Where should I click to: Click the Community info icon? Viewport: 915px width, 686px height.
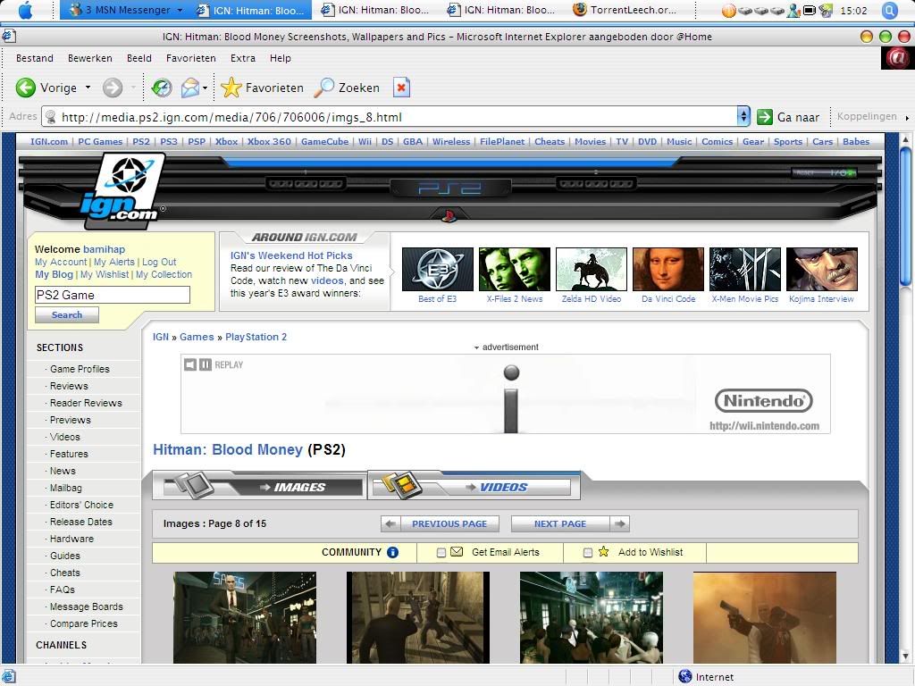pos(393,552)
